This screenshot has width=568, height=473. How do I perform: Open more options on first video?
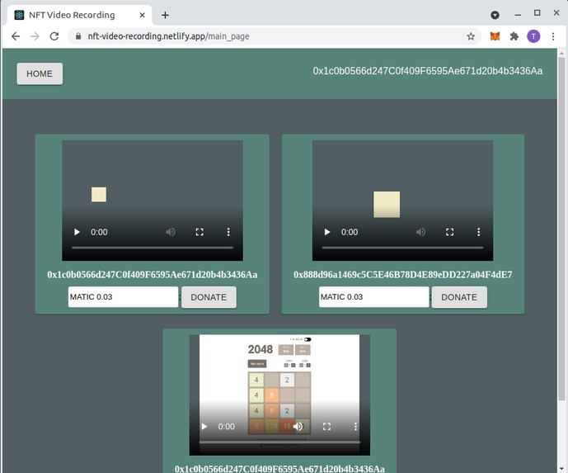(x=228, y=232)
